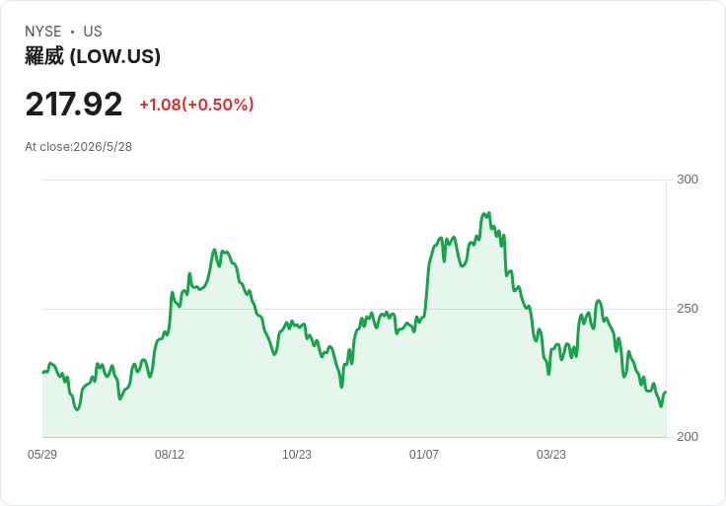Screen dimensions: 726x506
Task: Click the 250 horizontal gridline
Action: point(354,309)
